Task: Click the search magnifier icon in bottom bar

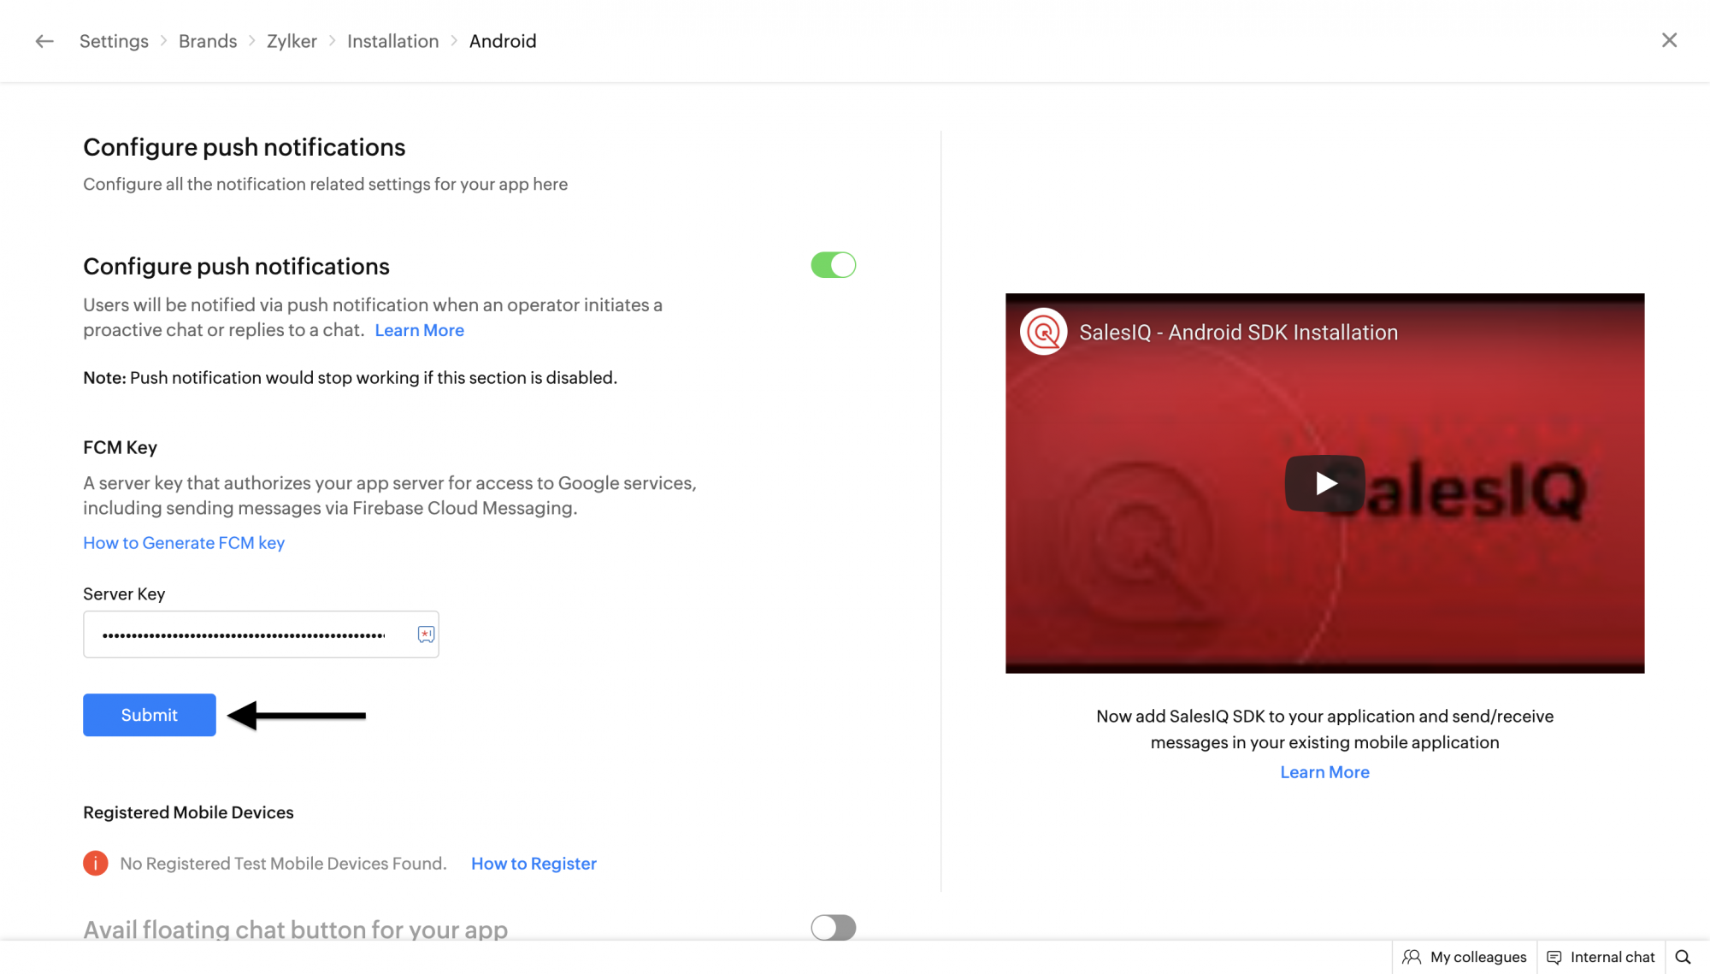Action: pyautogui.click(x=1683, y=957)
